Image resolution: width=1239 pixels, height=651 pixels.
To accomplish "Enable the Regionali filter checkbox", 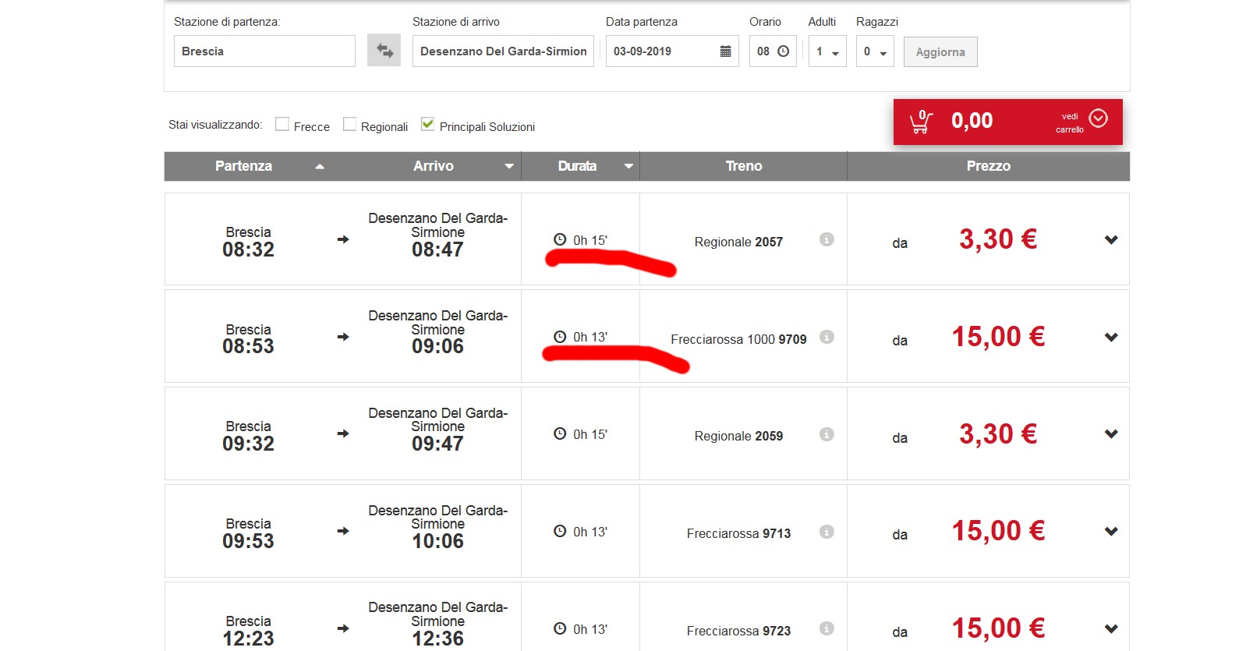I will pyautogui.click(x=349, y=125).
